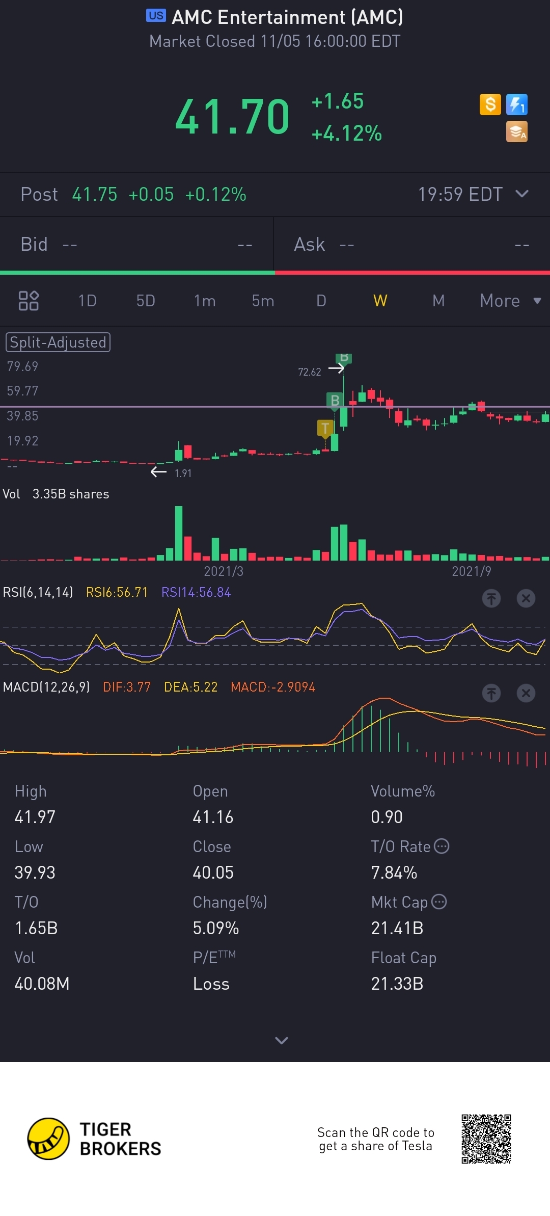This screenshot has width=550, height=1216.
Task: Open T/O Rate info icon
Action: (x=442, y=846)
